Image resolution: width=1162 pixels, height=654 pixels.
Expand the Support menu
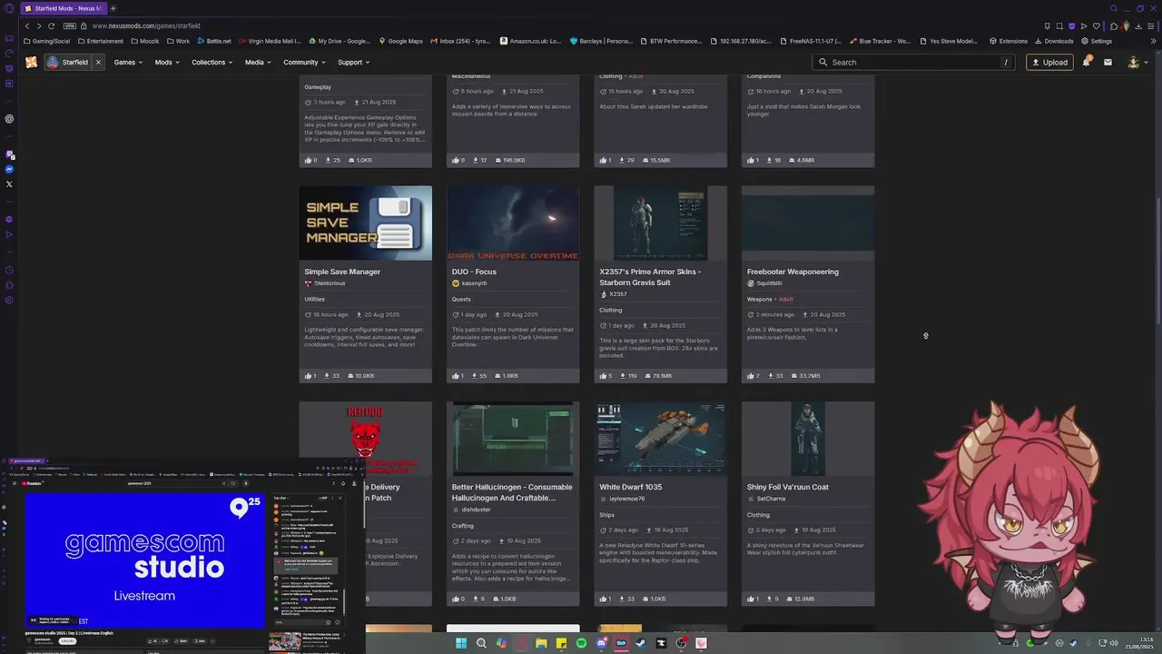[x=354, y=62]
